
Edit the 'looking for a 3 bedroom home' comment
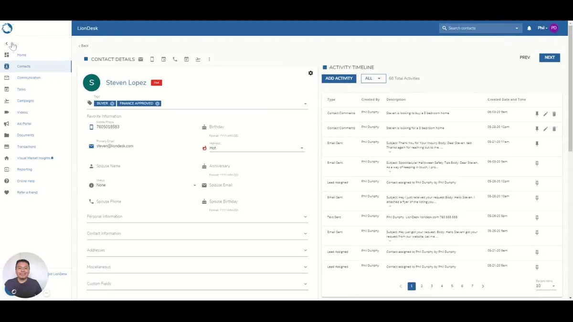click(546, 129)
